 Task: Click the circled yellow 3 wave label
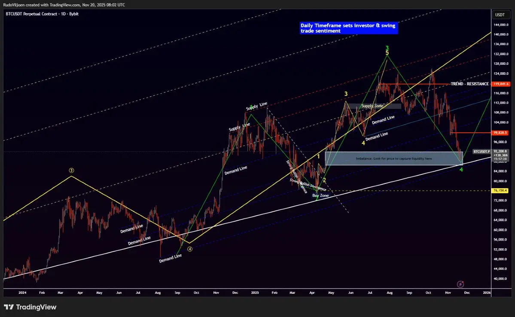point(71,170)
